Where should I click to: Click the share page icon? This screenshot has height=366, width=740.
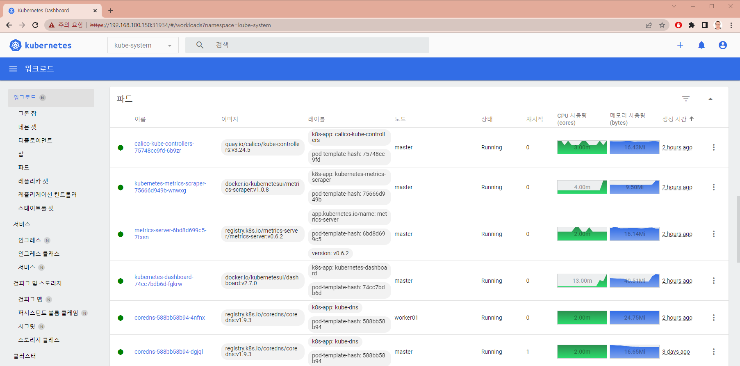[x=649, y=25]
